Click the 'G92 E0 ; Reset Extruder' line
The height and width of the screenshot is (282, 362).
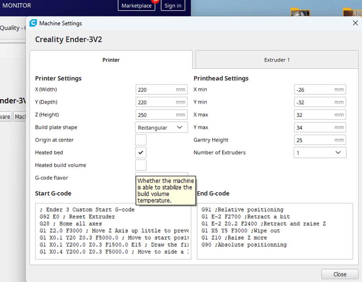[77, 217]
